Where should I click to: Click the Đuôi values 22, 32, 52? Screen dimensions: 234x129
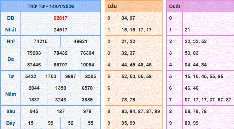[195, 41]
